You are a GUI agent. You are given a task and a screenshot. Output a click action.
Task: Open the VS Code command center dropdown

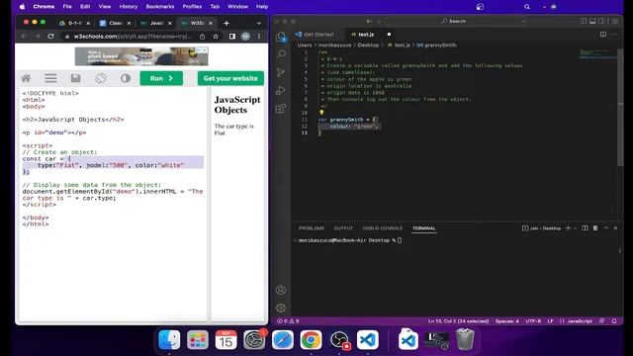coord(523,21)
